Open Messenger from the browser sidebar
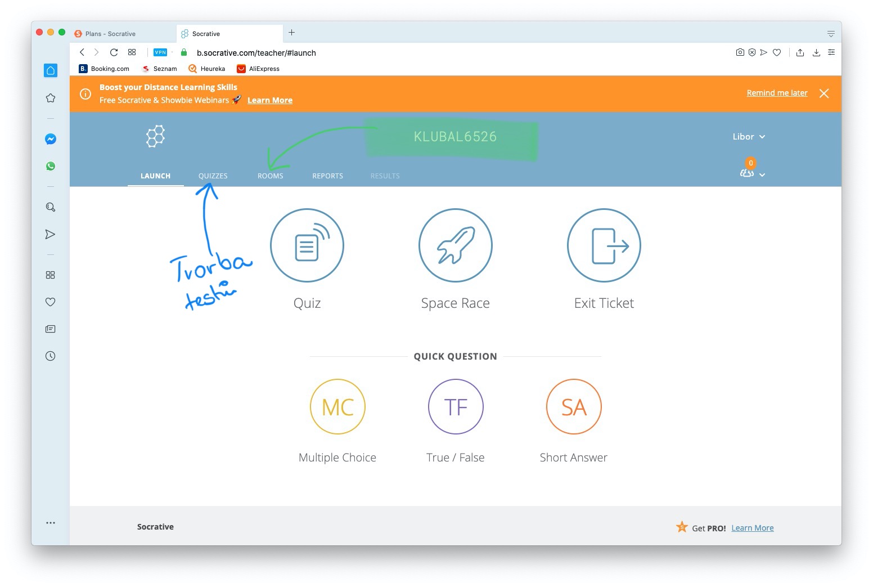The height and width of the screenshot is (587, 873). [51, 139]
